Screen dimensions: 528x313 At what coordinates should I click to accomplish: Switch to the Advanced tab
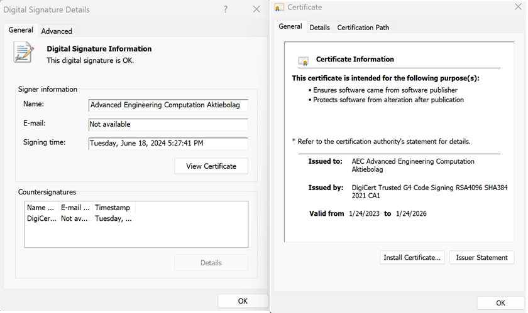[57, 31]
